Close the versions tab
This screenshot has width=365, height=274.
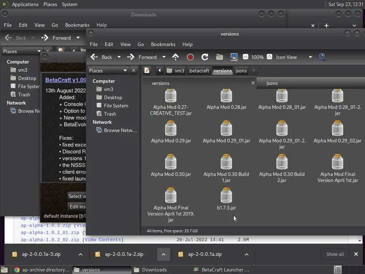pyautogui.click(x=253, y=83)
